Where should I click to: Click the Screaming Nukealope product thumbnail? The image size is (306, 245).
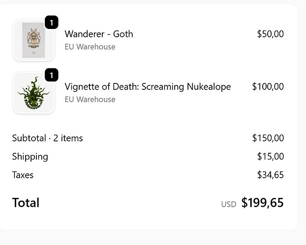(33, 93)
